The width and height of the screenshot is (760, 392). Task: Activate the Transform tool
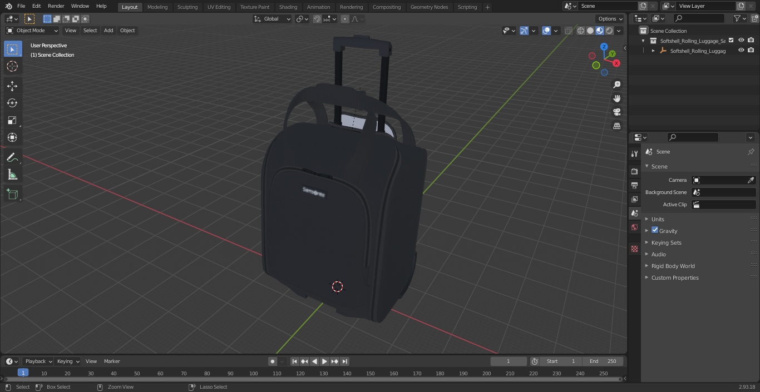(x=12, y=137)
